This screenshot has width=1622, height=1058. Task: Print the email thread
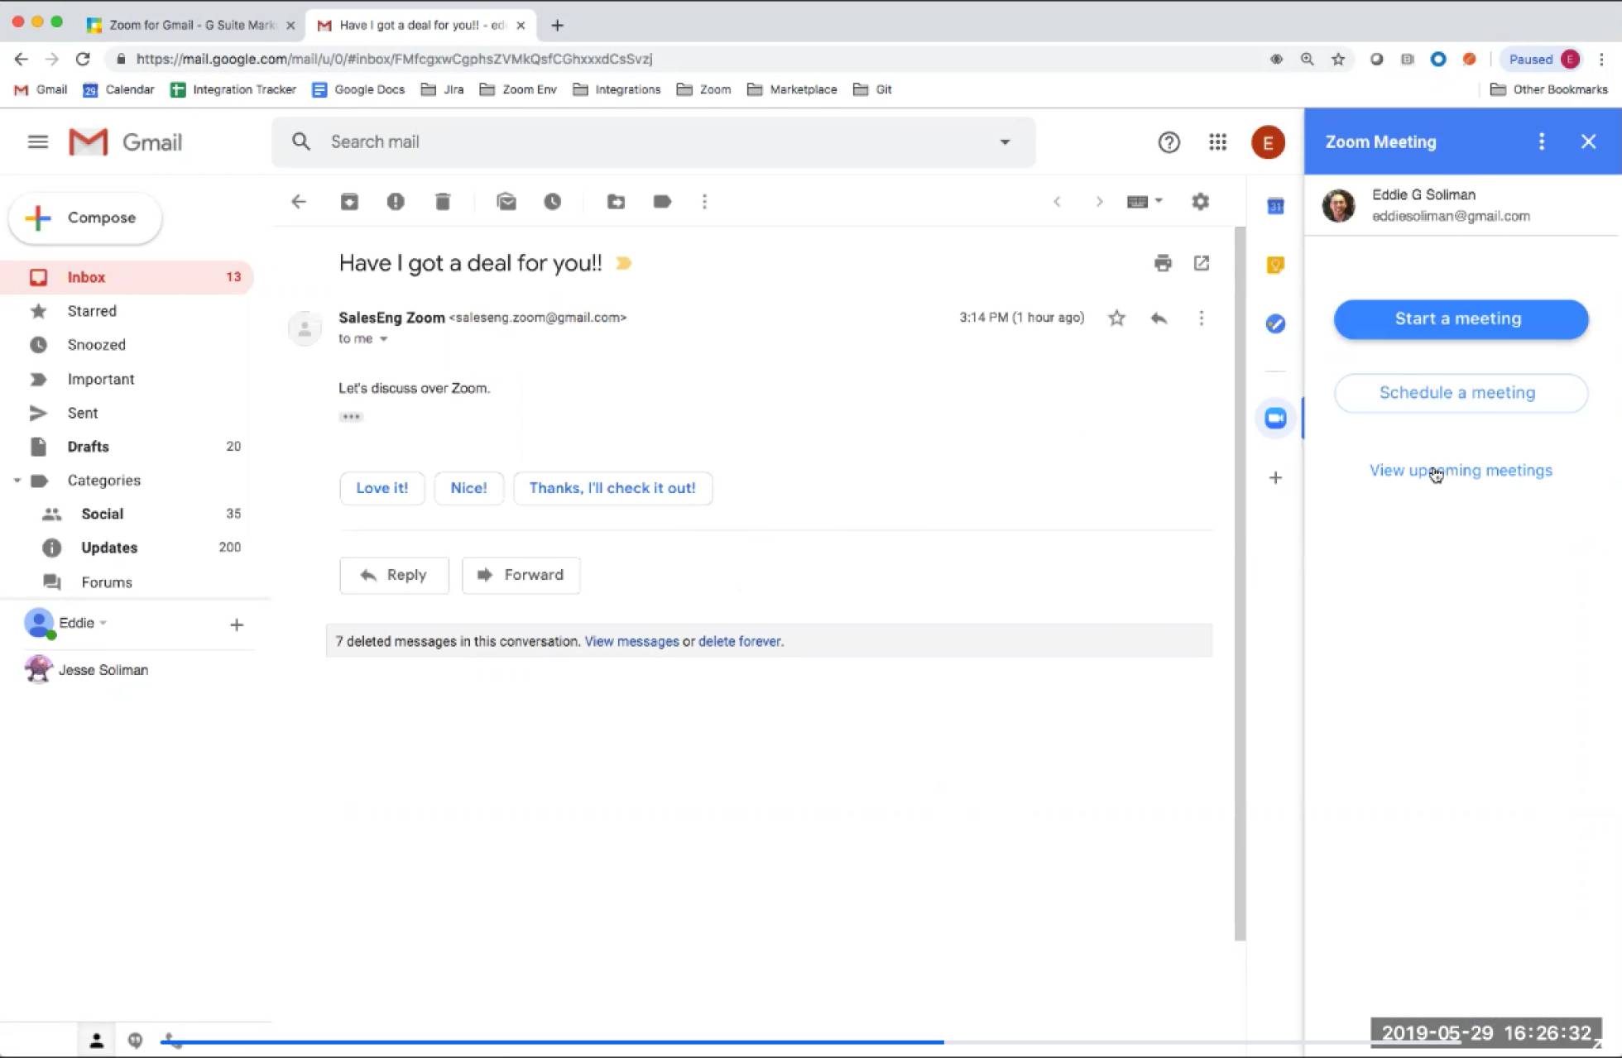pos(1162,263)
